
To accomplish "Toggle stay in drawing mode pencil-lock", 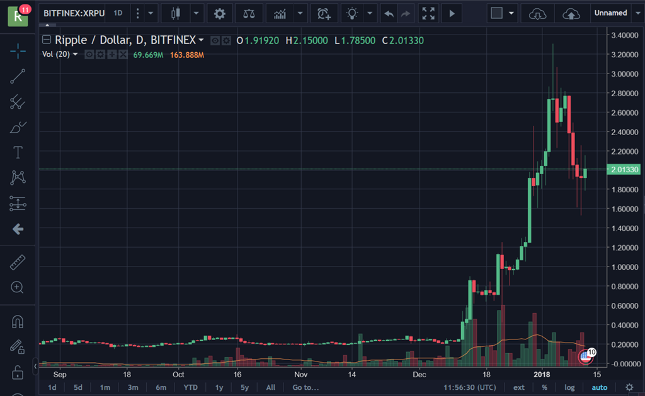I will [x=18, y=347].
